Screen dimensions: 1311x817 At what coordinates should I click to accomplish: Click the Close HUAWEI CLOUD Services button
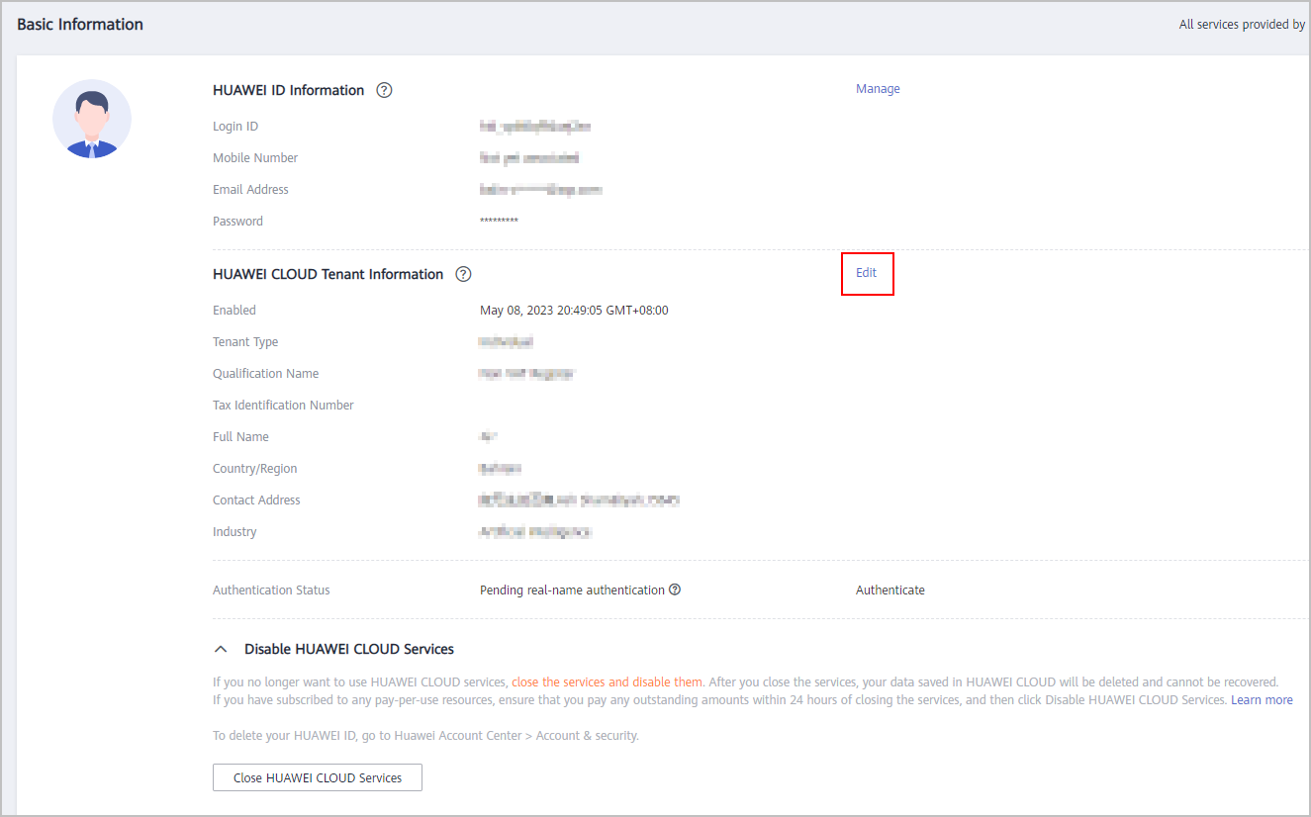pos(318,777)
